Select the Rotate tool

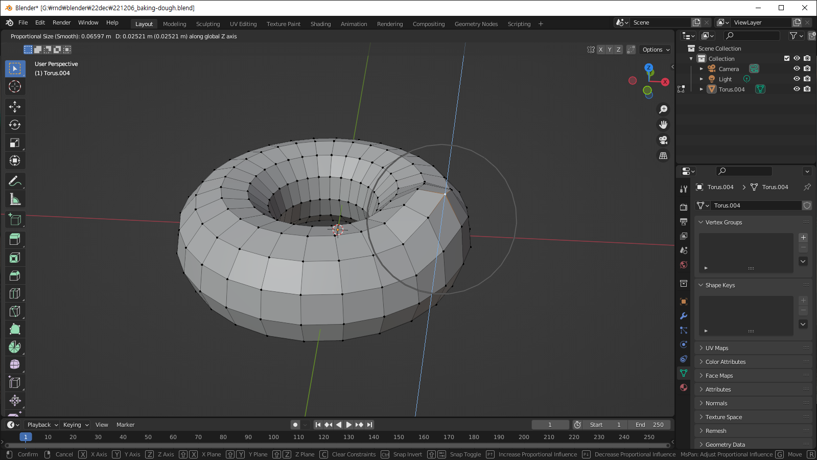pyautogui.click(x=15, y=125)
